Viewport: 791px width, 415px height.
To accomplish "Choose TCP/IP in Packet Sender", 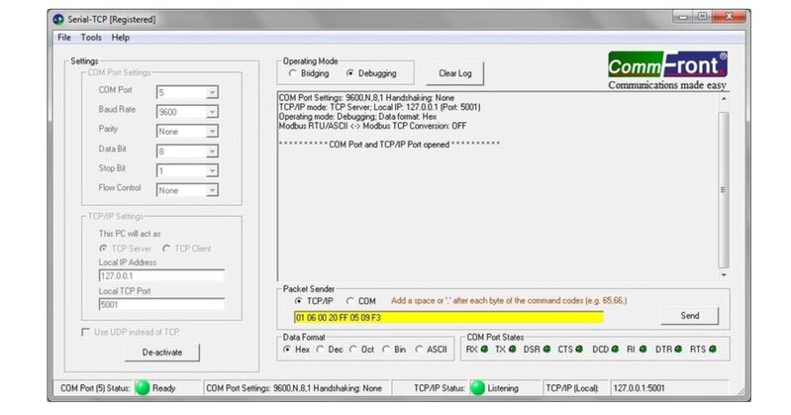I will 298,301.
